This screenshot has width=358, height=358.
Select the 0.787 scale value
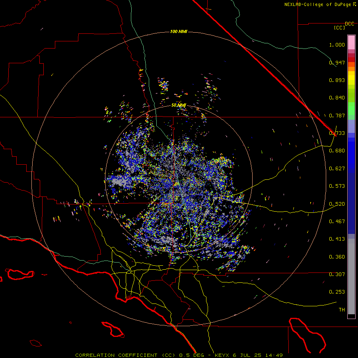[x=337, y=115]
